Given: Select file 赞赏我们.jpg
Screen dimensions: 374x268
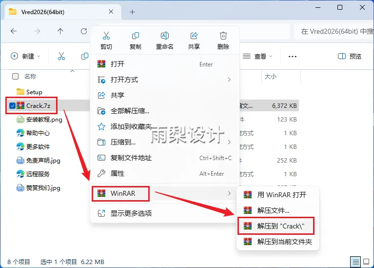Looking at the screenshot, I should click(39, 188).
